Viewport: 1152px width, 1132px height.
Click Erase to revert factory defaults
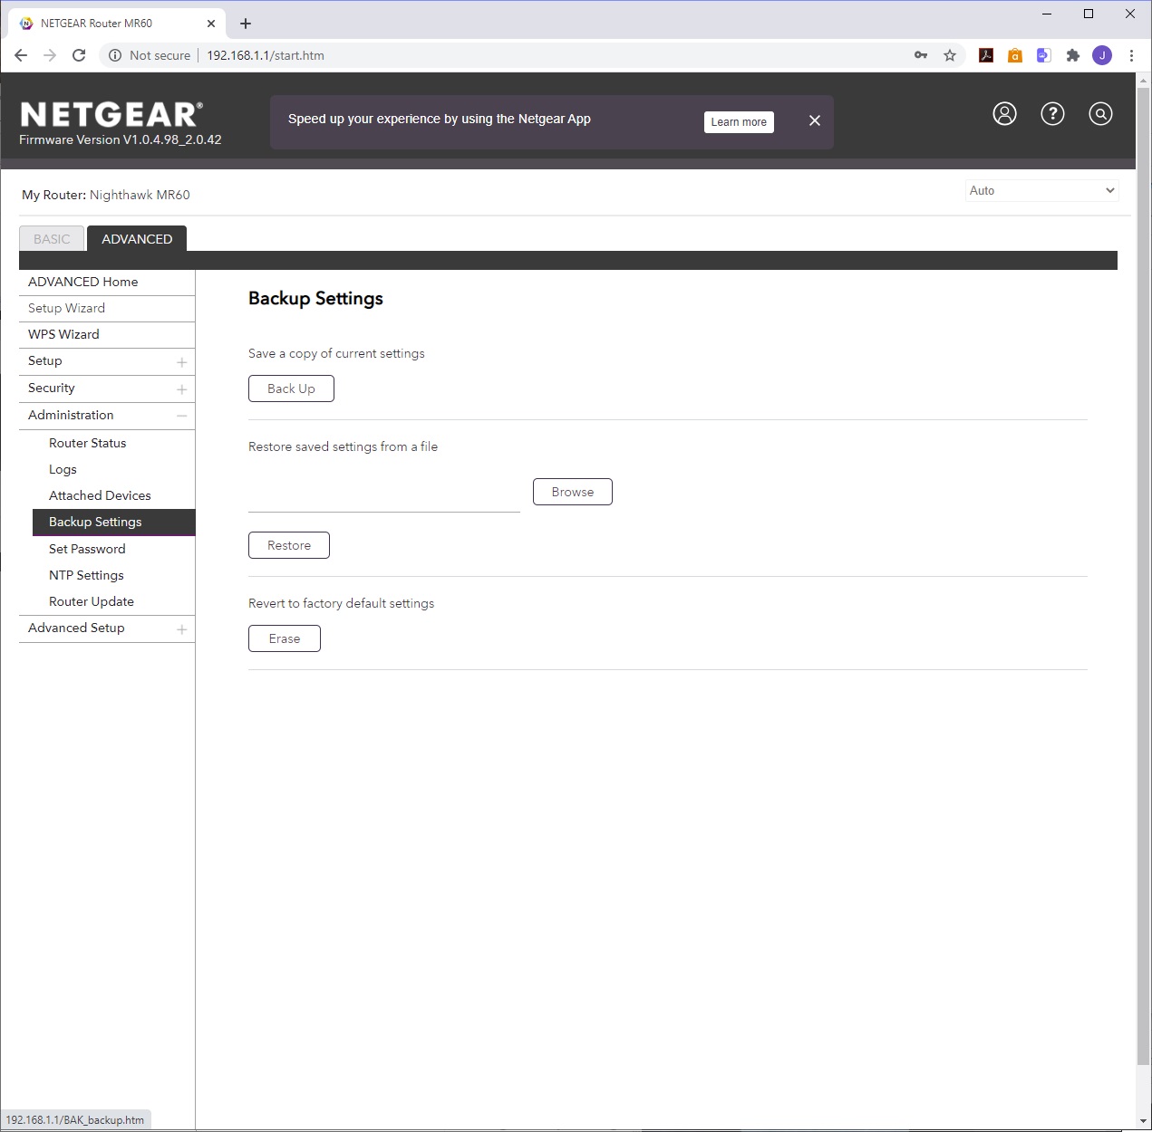click(x=285, y=638)
